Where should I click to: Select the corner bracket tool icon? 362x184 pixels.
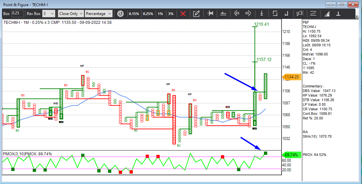(286, 14)
